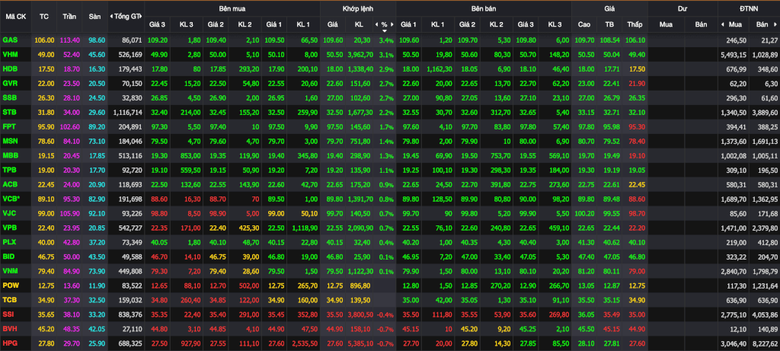Sort by the Trần column header
This screenshot has width=780, height=351.
(69, 17)
